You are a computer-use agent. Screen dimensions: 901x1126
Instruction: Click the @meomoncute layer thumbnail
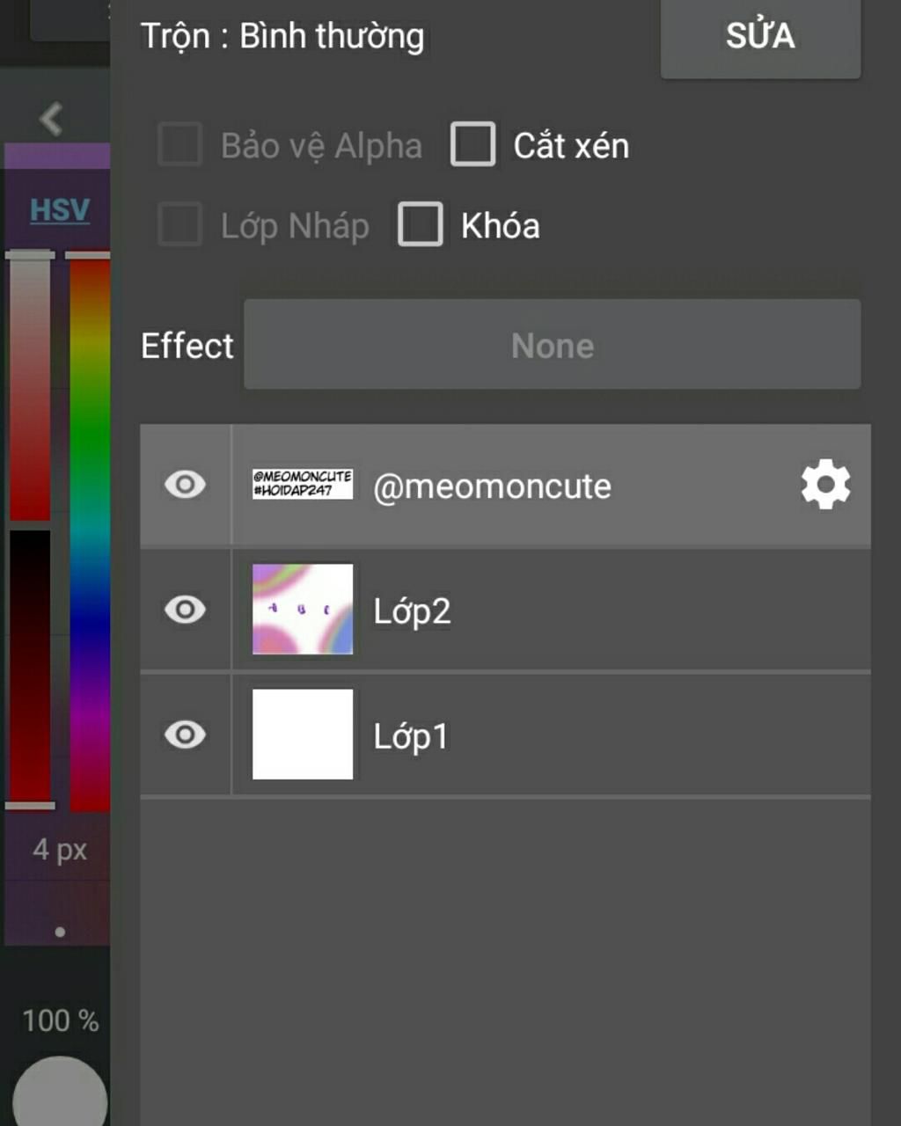coord(303,485)
